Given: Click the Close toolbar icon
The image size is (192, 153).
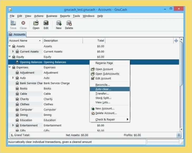Looking at the screenshot, I should click(x=23, y=23).
